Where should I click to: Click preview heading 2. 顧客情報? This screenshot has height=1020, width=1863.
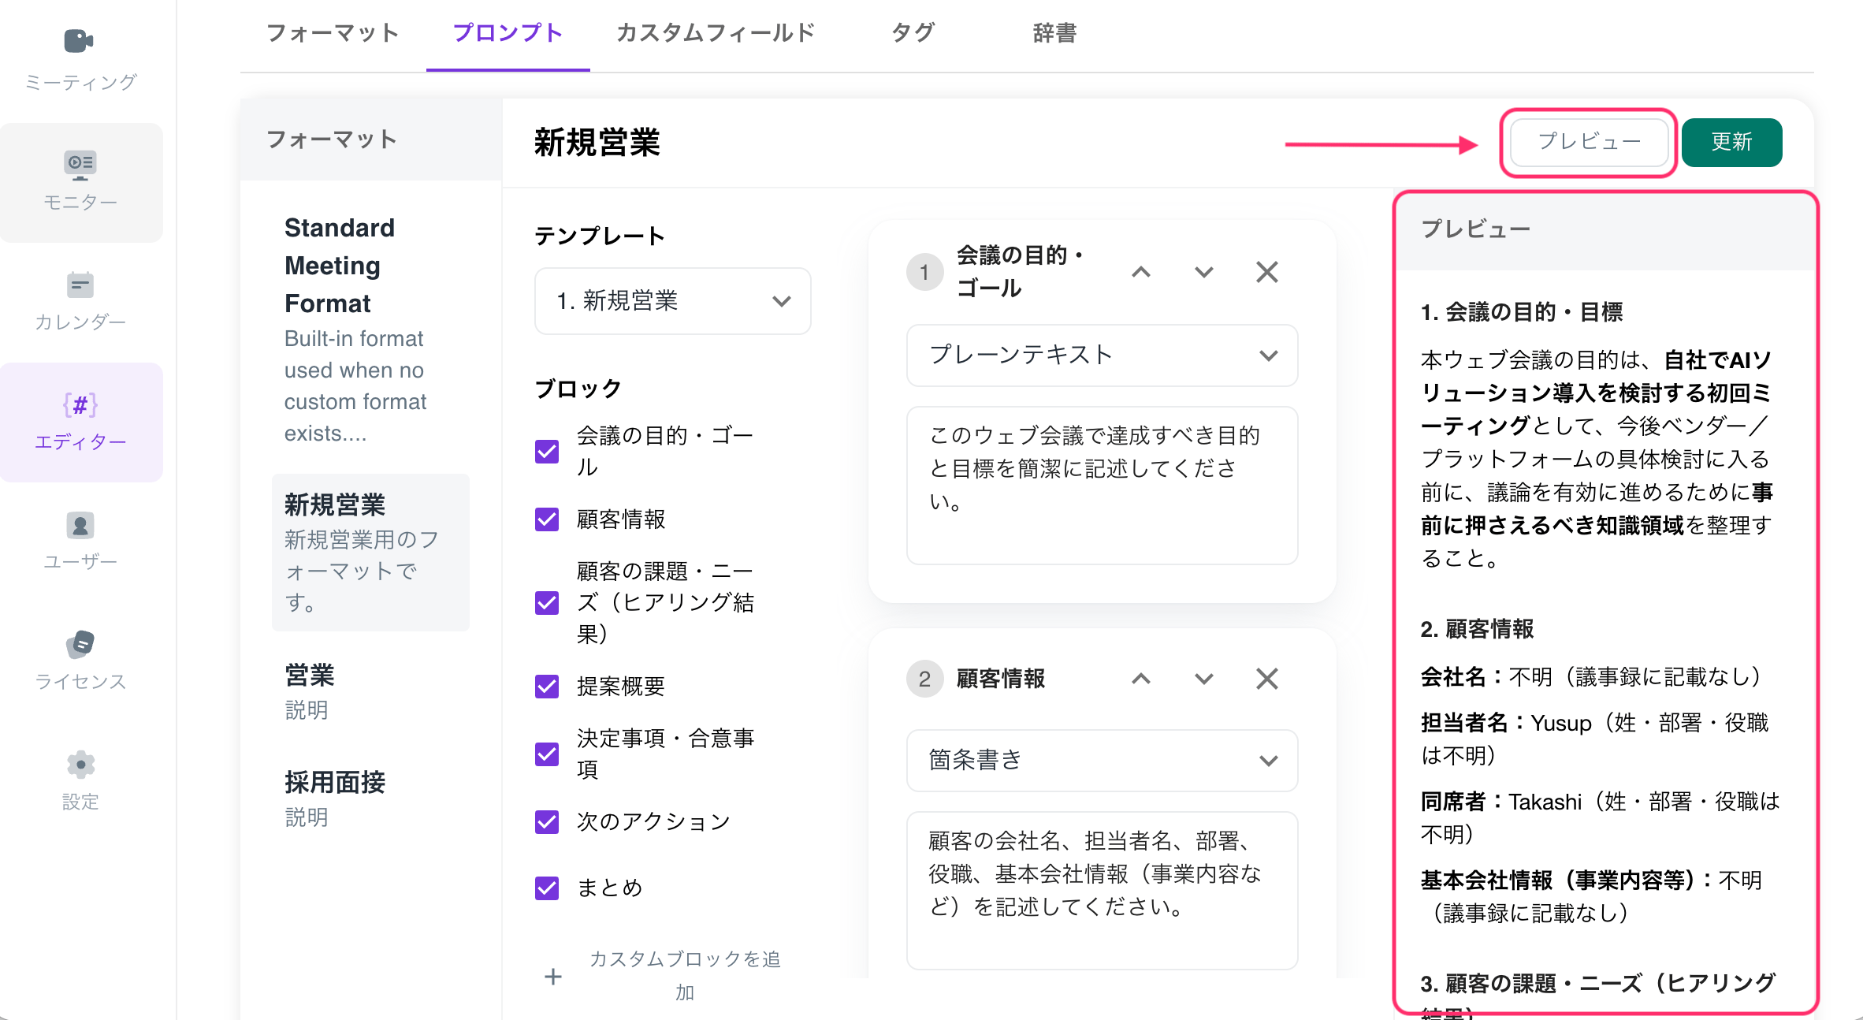click(1477, 629)
